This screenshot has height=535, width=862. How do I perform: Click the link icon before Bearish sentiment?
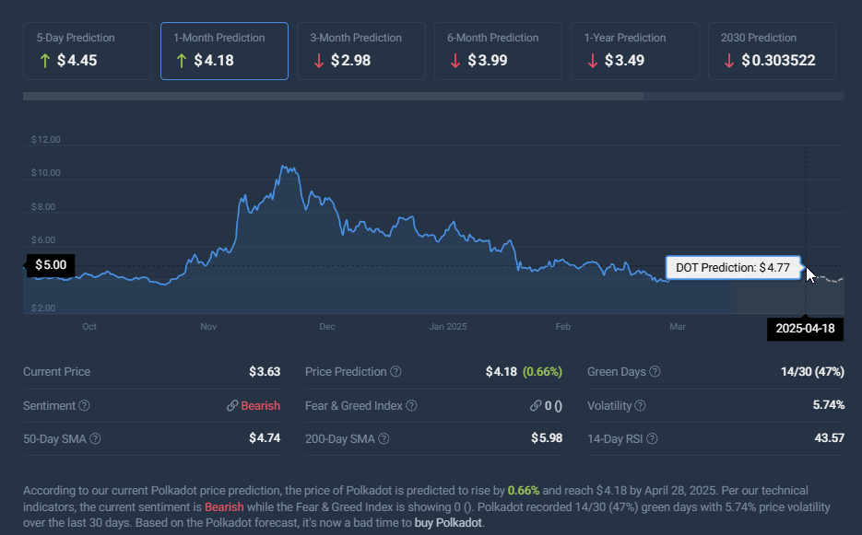coord(232,406)
